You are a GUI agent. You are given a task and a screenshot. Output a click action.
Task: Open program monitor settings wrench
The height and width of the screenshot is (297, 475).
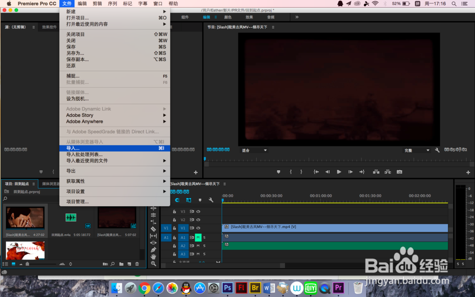point(437,150)
